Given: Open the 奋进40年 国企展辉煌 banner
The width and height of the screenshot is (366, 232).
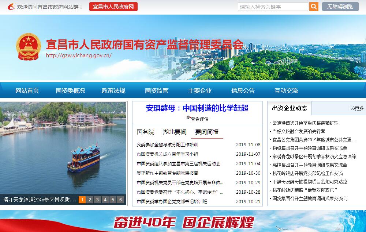Looking at the screenshot, I should pos(183,222).
